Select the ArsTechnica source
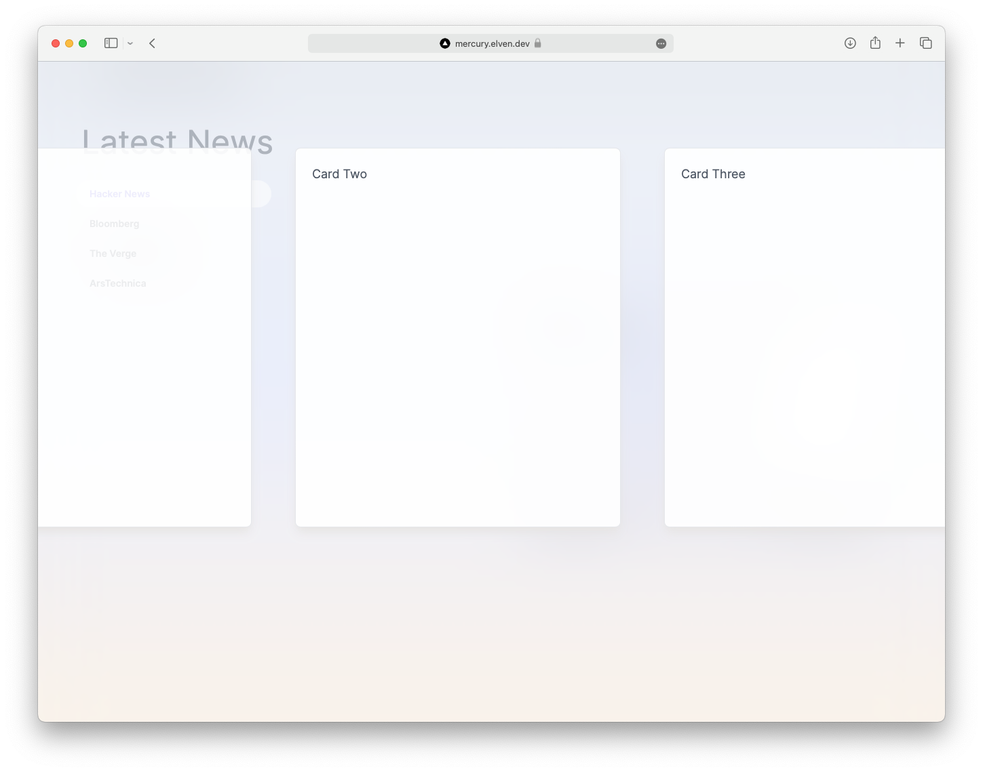The height and width of the screenshot is (772, 983). pos(117,283)
